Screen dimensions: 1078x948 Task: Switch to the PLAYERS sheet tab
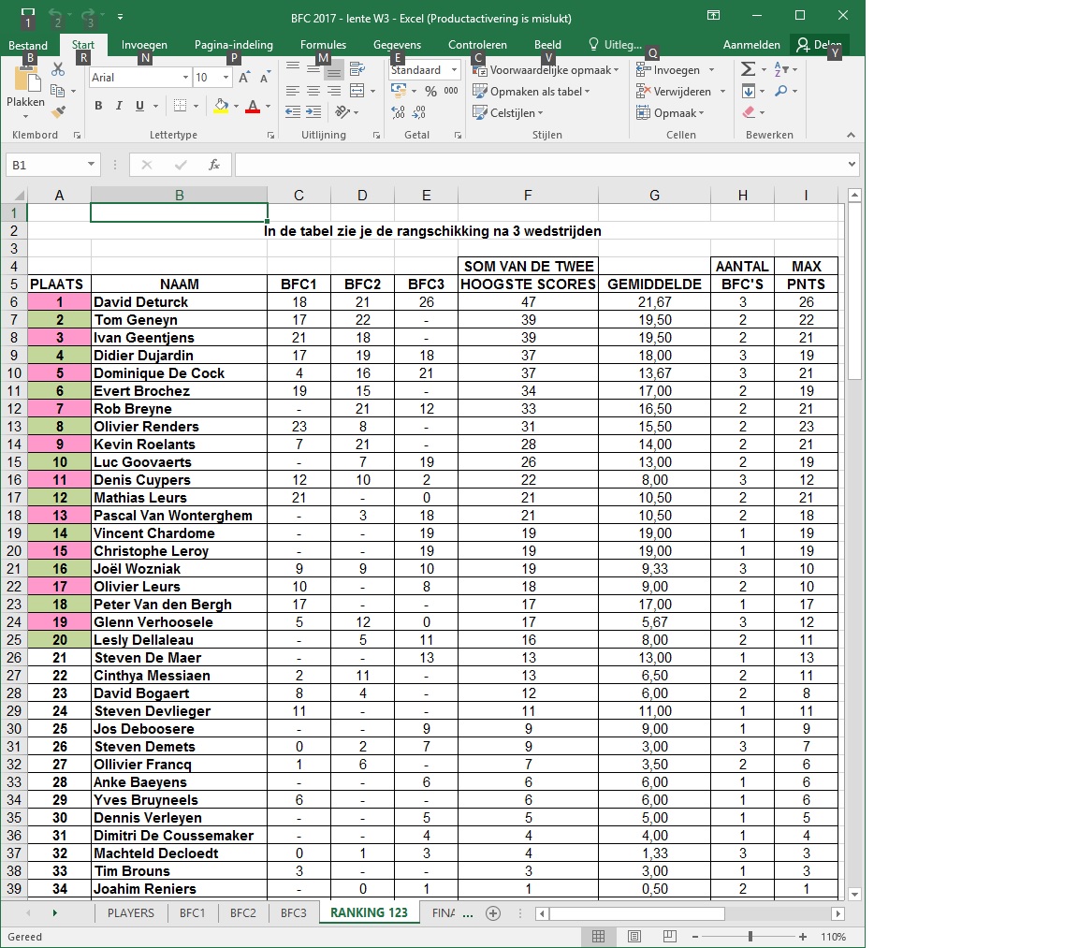click(x=131, y=913)
